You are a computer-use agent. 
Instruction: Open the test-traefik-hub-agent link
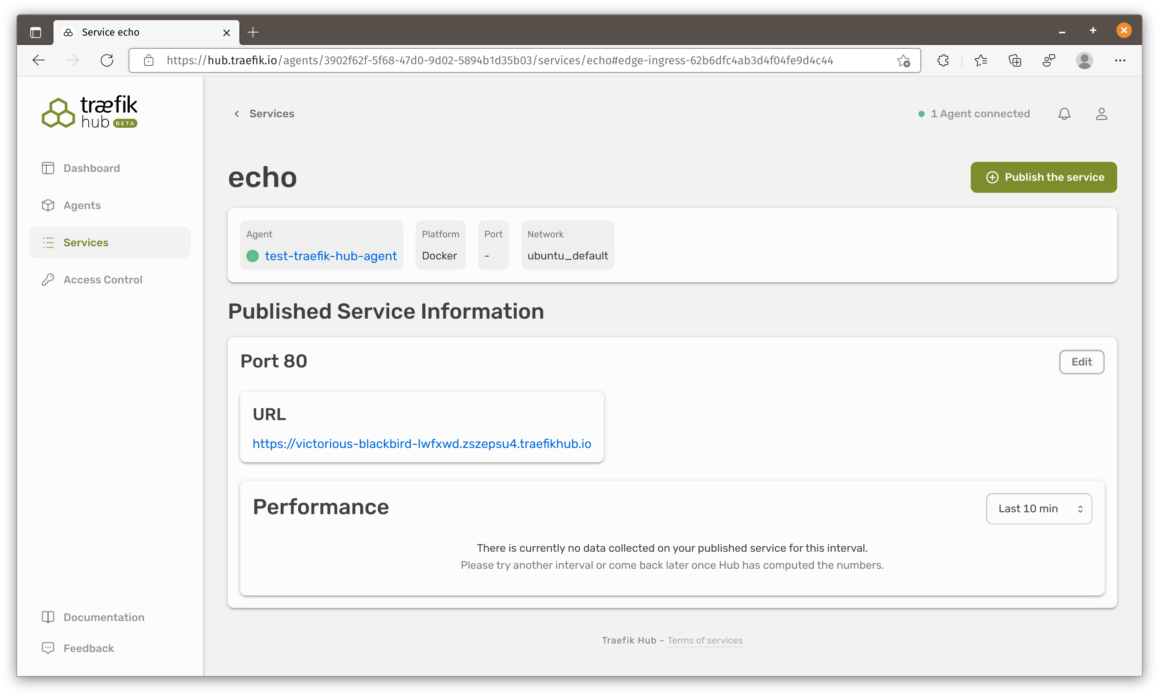pyautogui.click(x=330, y=256)
